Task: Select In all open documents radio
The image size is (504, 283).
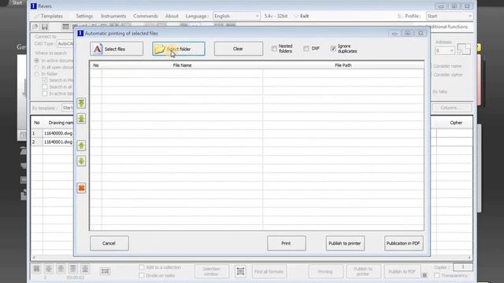Action: [x=37, y=68]
